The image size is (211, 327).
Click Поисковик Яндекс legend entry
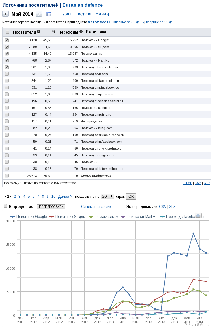(x=68, y=216)
